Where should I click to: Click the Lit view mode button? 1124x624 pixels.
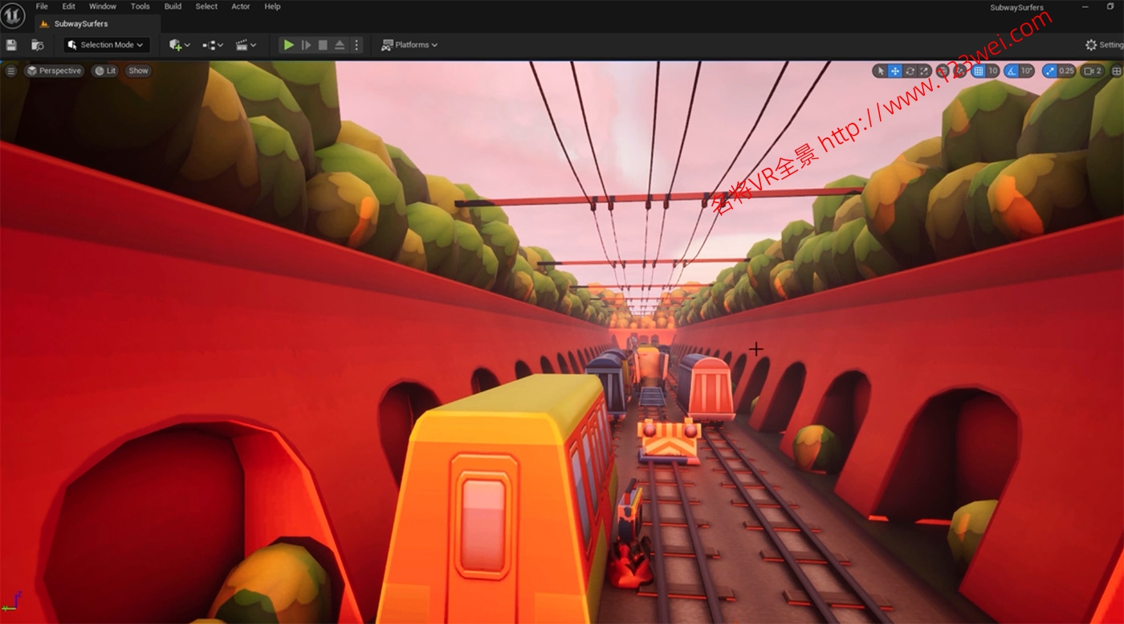[x=104, y=71]
